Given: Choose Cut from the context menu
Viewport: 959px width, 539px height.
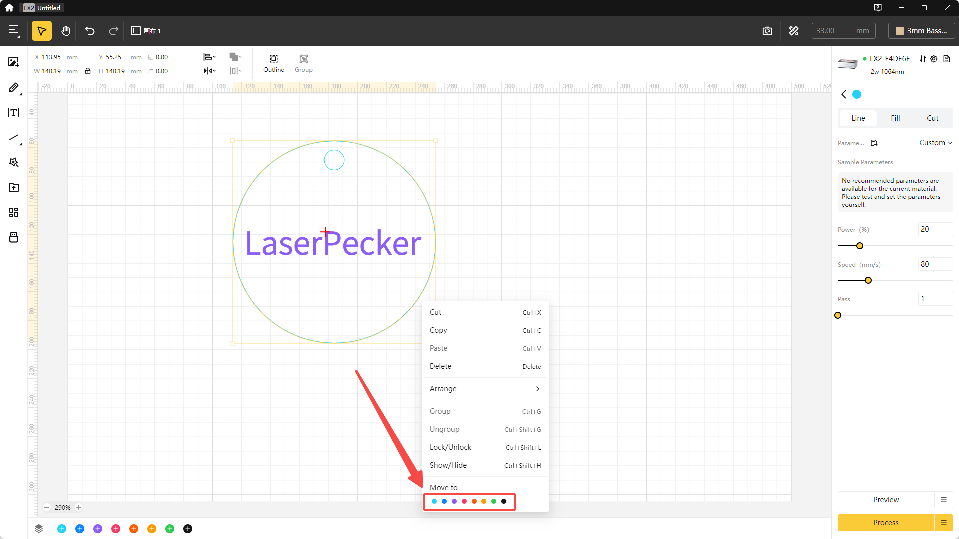Looking at the screenshot, I should (485, 312).
